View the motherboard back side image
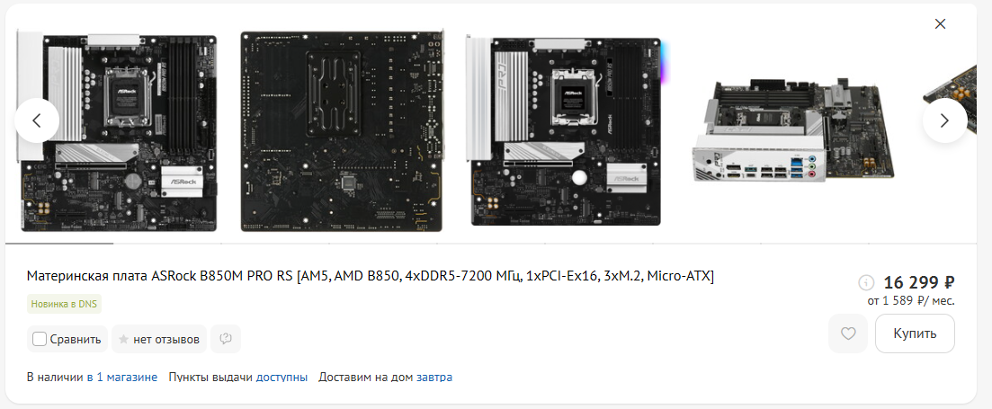Image resolution: width=992 pixels, height=409 pixels. point(343,131)
